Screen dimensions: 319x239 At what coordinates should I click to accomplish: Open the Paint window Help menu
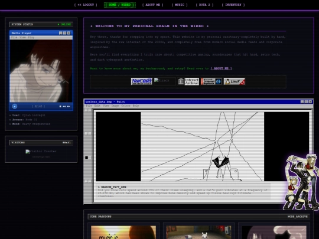pyautogui.click(x=136, y=106)
